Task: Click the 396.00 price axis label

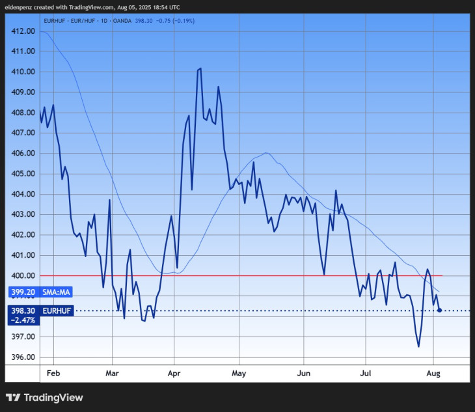Action: pyautogui.click(x=23, y=357)
